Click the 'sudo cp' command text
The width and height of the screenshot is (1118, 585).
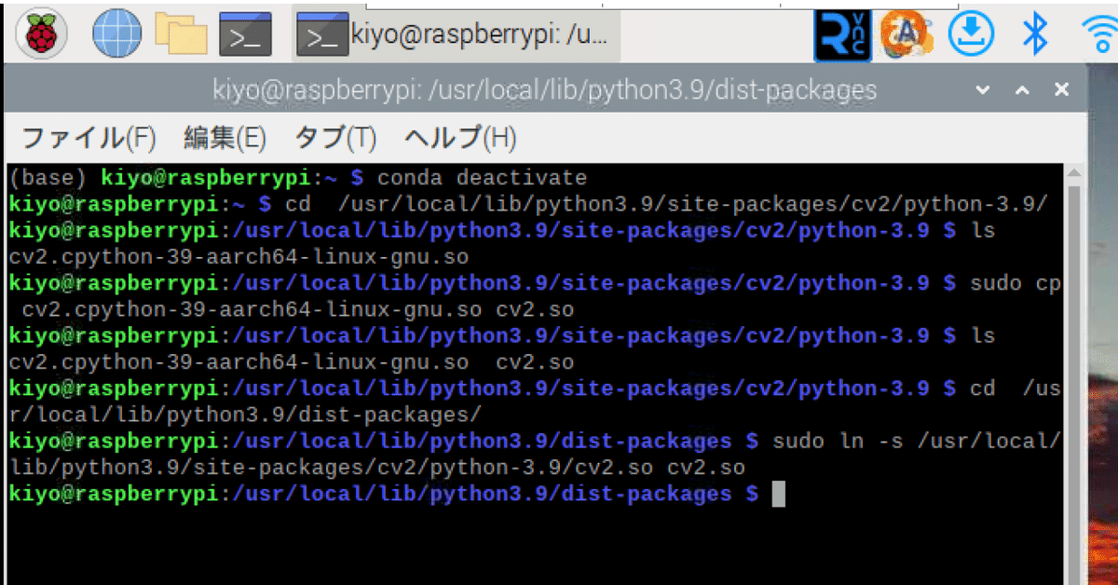point(1016,282)
